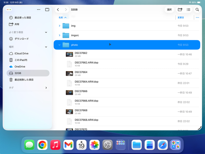Go back using the back arrow

tap(58, 9)
